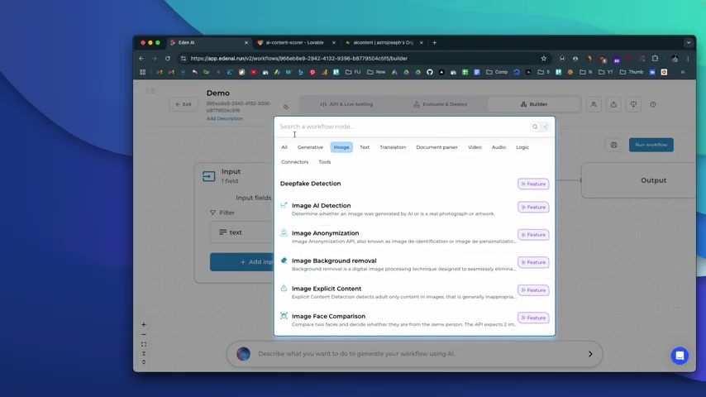706x397 pixels.
Task: Click the Image Anonymization person icon
Action: [x=284, y=232]
